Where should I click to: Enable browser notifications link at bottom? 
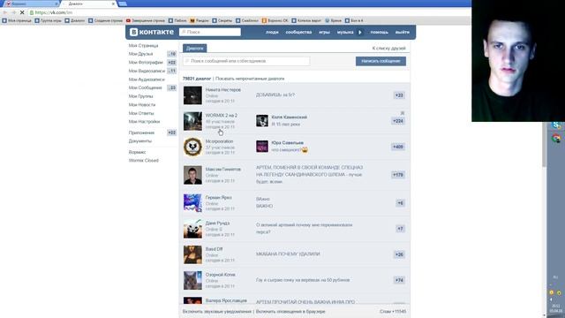coord(290,311)
